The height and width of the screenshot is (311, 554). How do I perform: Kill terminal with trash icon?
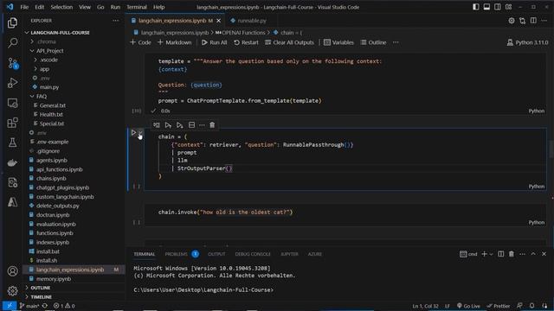coord(512,254)
